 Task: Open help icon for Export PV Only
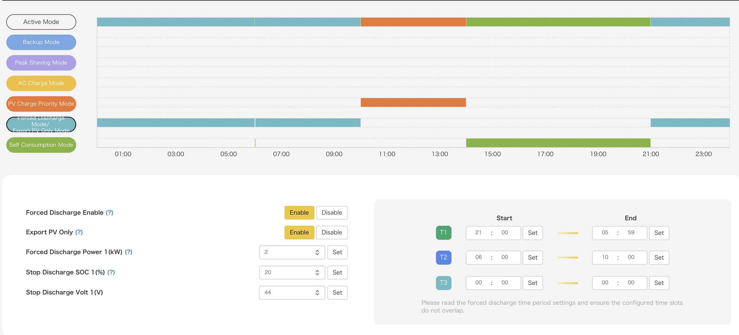79,232
